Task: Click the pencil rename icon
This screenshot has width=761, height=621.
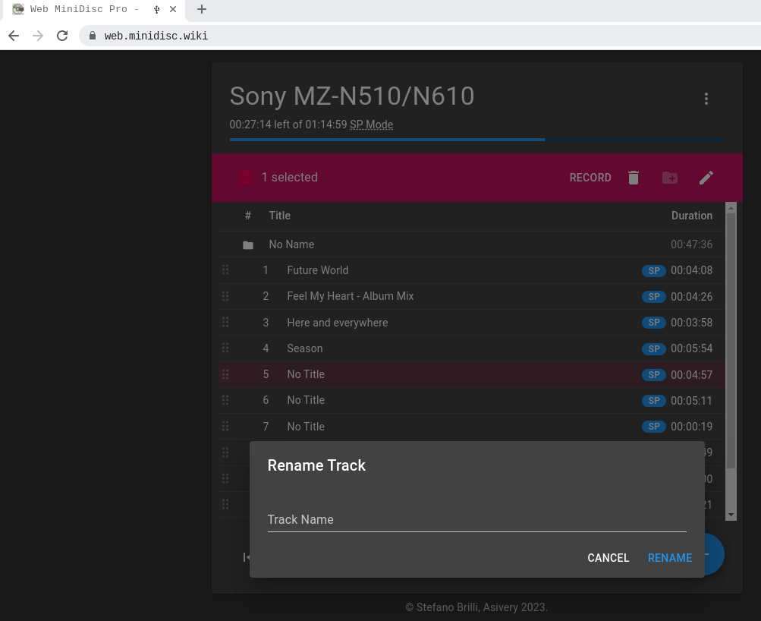Action: [x=706, y=178]
